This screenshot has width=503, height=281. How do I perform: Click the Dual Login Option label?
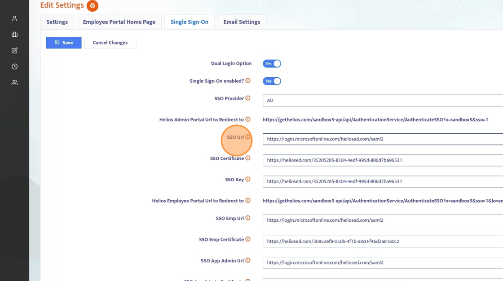tap(231, 63)
